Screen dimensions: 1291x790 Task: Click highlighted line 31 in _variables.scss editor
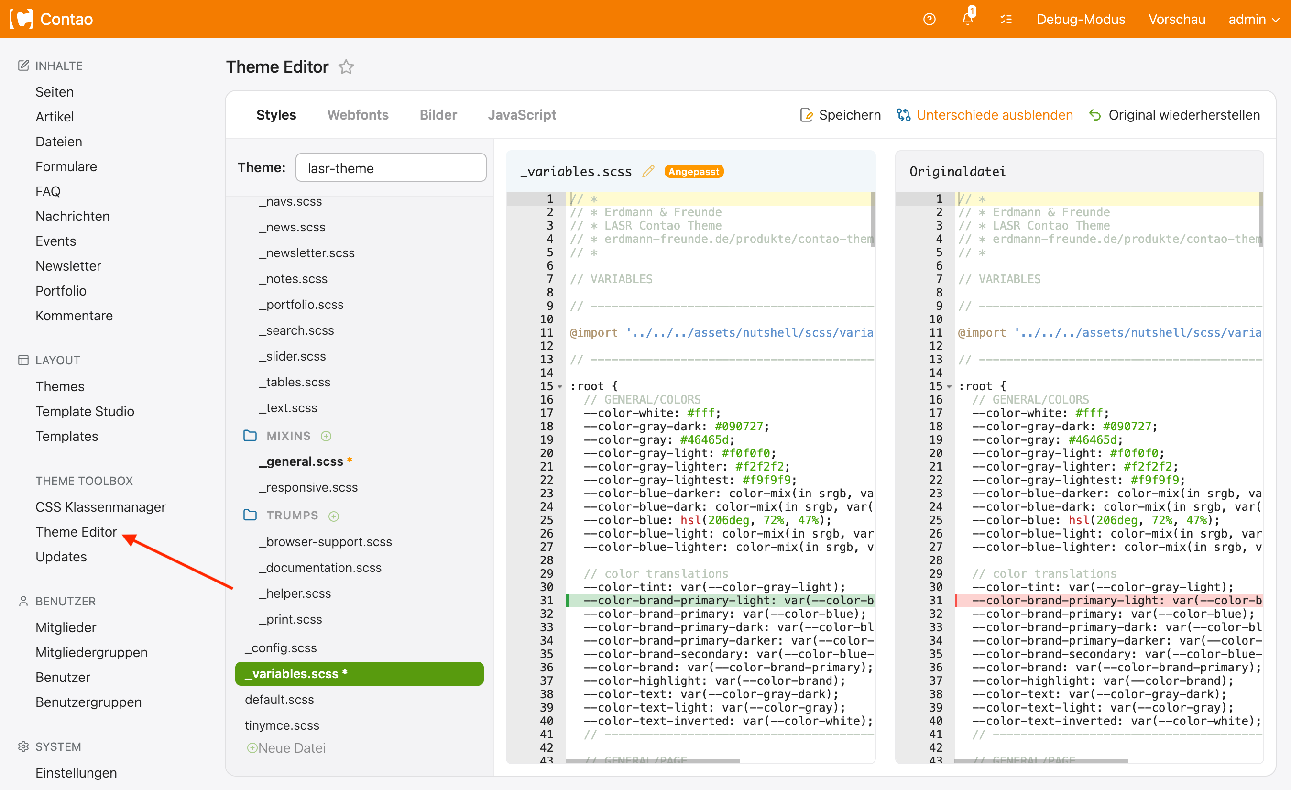(721, 600)
